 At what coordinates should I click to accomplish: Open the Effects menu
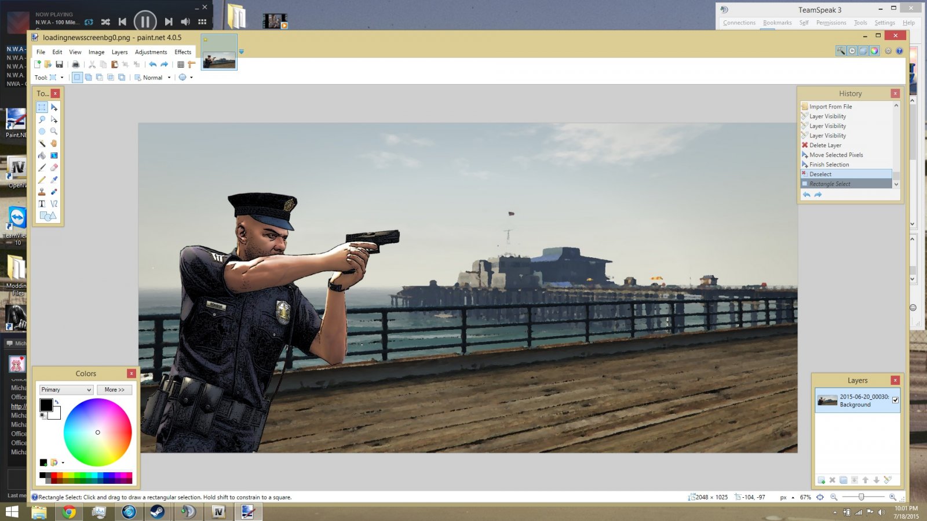pyautogui.click(x=183, y=52)
